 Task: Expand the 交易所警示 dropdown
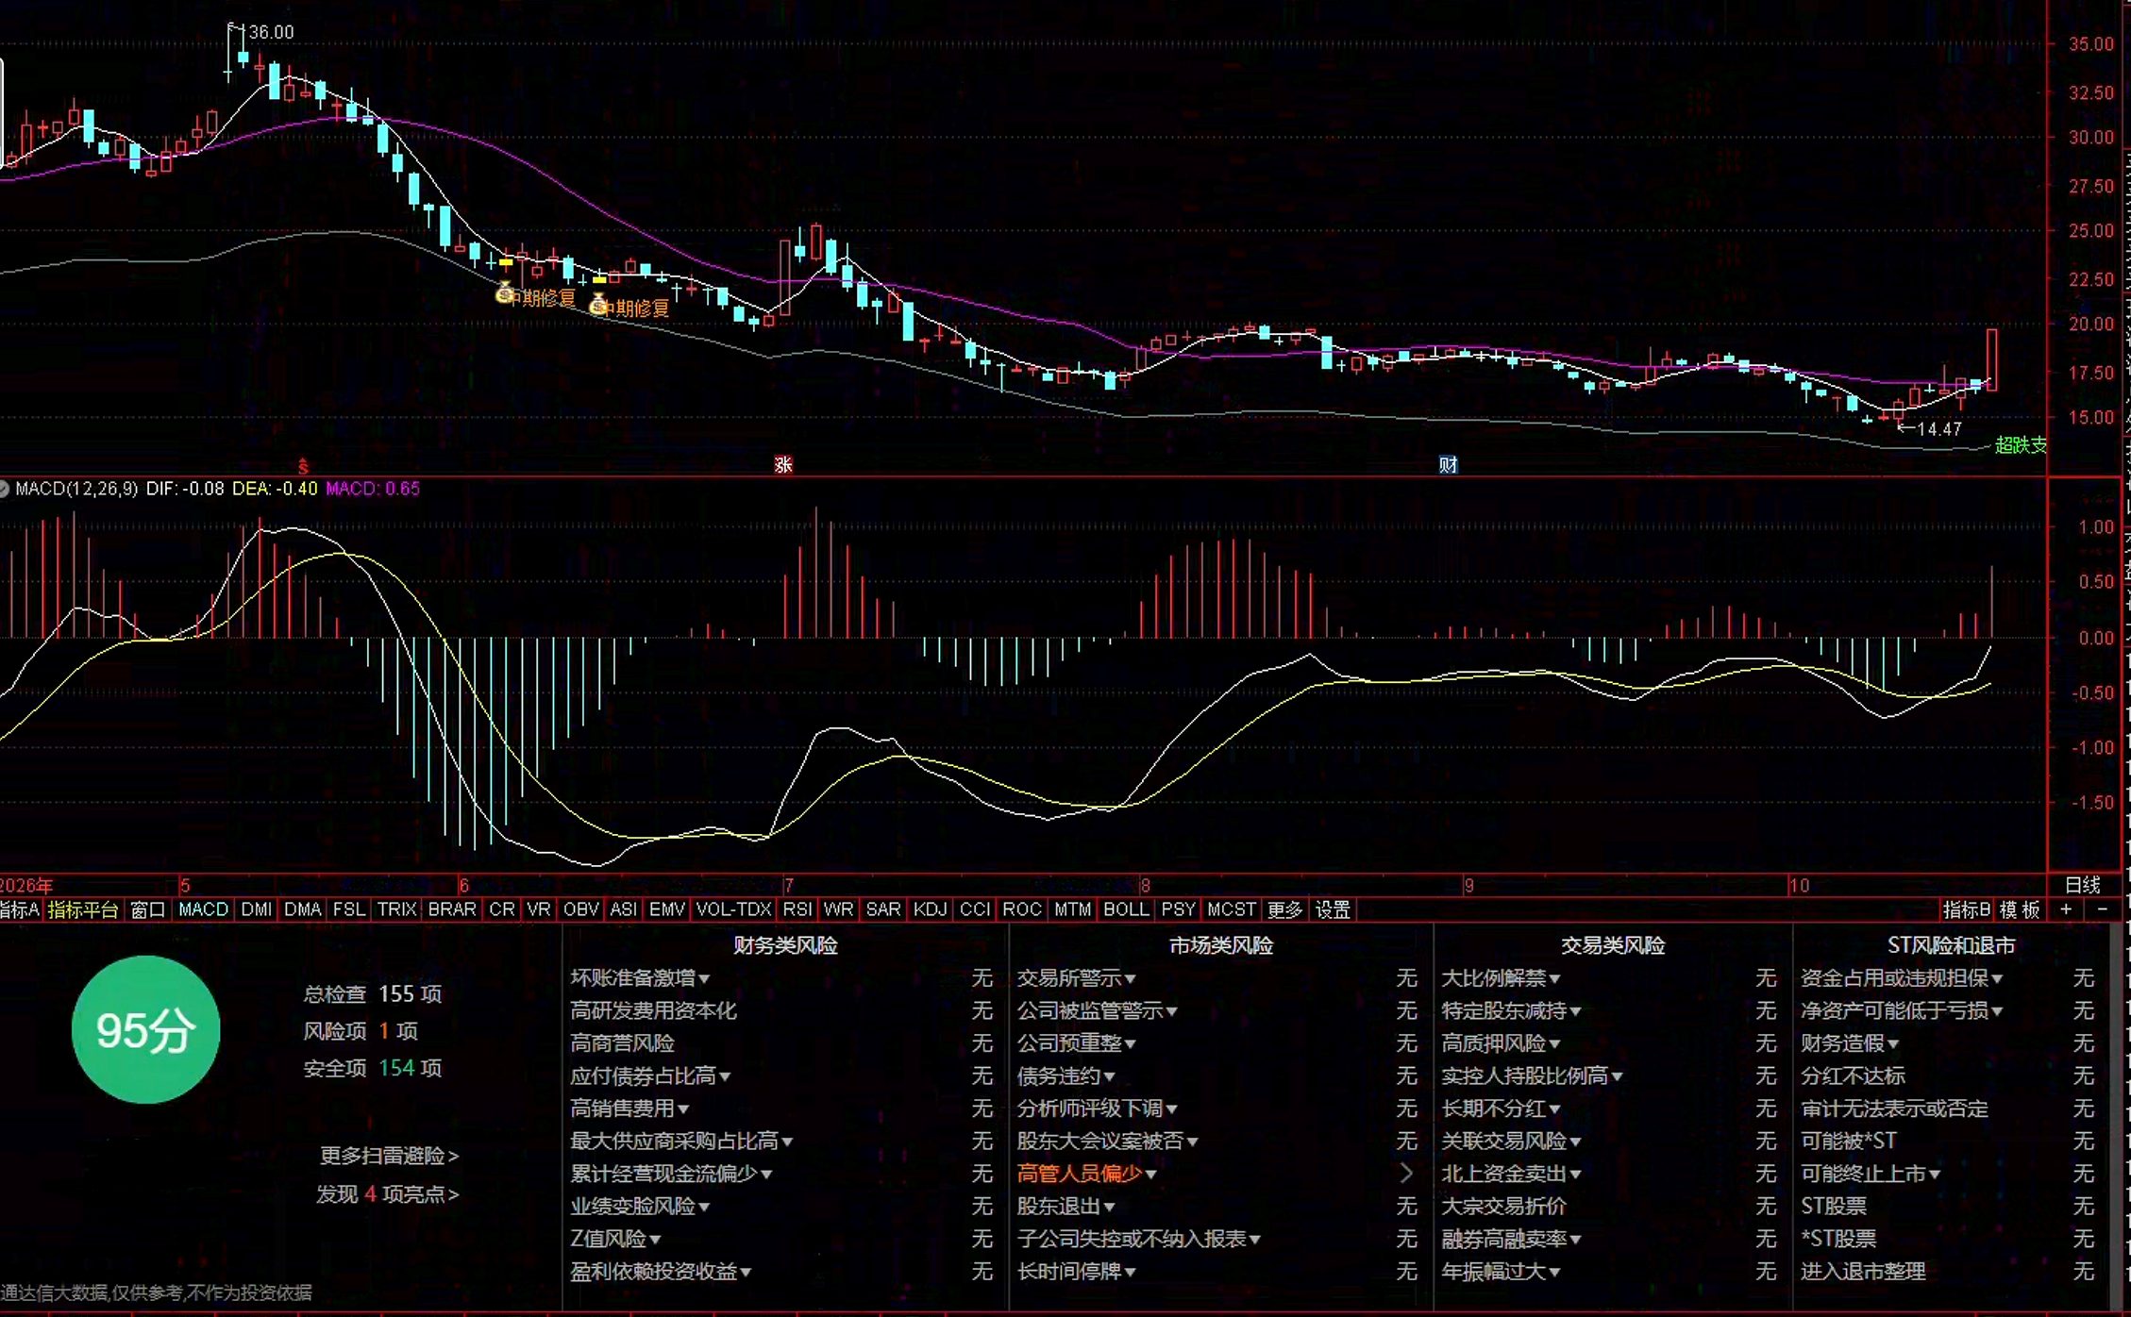[x=1076, y=978]
